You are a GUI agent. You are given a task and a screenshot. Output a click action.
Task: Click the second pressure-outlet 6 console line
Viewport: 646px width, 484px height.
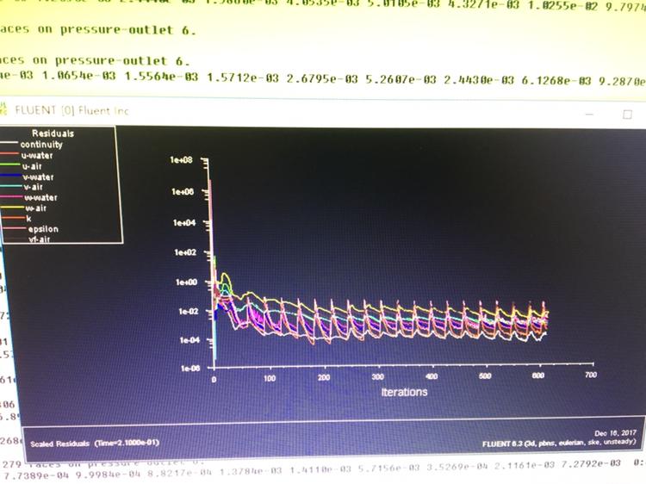click(x=95, y=60)
